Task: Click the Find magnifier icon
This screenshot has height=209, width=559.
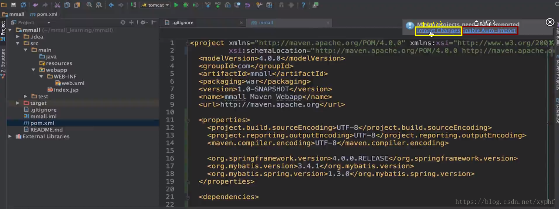Action: 89,5
